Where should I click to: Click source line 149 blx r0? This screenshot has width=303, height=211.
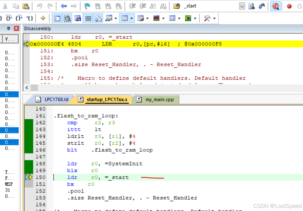click(x=82, y=171)
